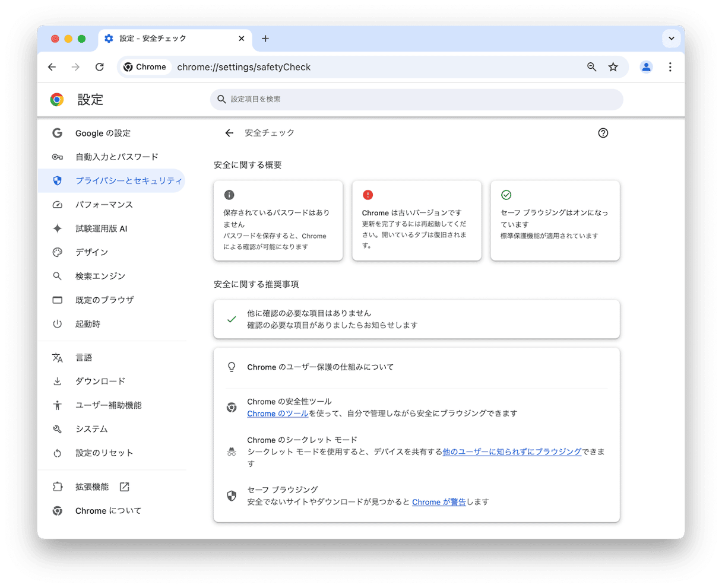722x588 pixels.
Task: Expand the tab search dropdown arrow
Action: (x=671, y=39)
